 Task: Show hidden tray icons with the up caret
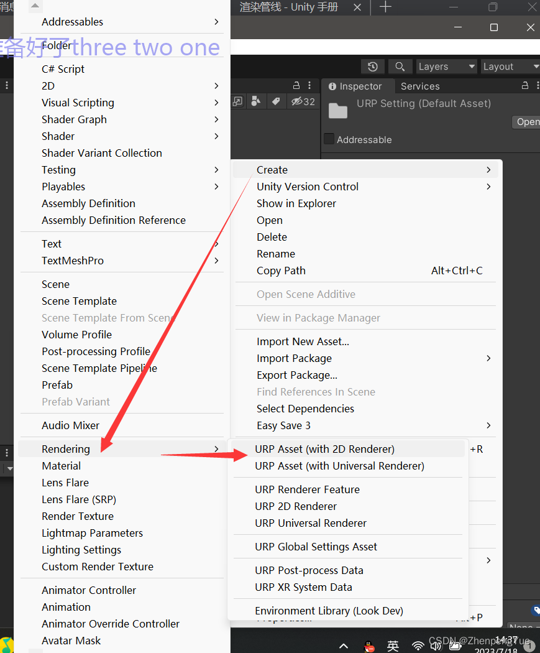[x=344, y=646]
